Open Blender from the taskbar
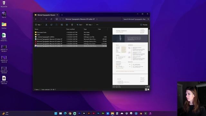The image size is (206, 116). click(x=141, y=113)
